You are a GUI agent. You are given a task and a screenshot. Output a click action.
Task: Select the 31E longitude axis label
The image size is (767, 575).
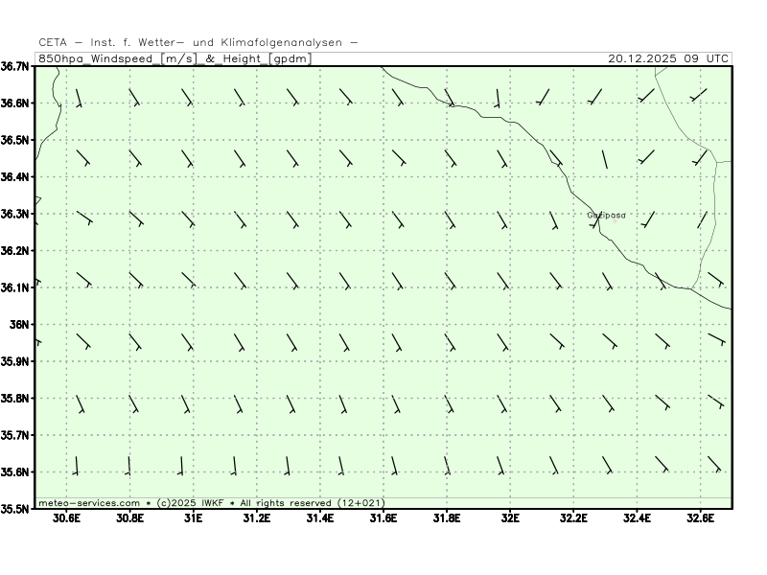tap(193, 518)
